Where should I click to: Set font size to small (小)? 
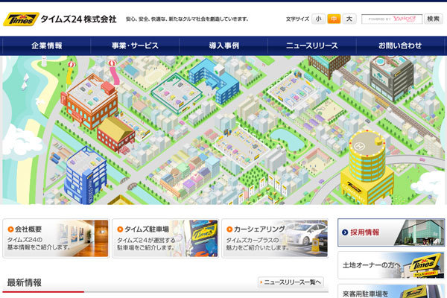pyautogui.click(x=318, y=19)
